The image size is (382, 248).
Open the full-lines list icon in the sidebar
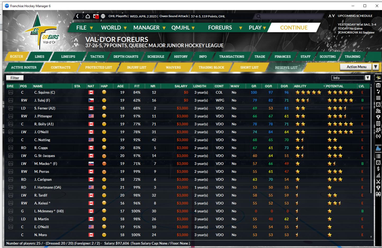tap(378, 98)
